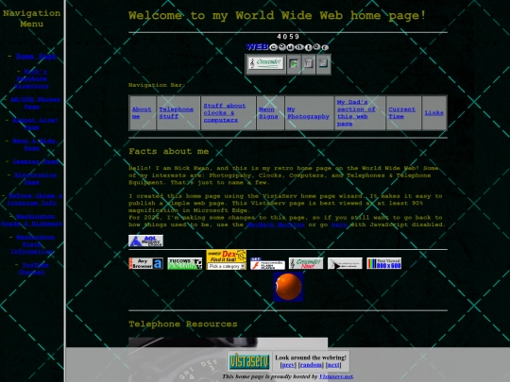Open 'Stuff about clocks & computers'

(225, 113)
